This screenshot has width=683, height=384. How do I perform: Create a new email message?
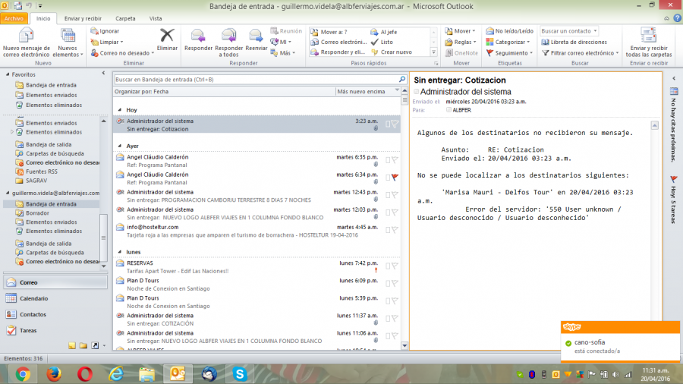[26, 42]
